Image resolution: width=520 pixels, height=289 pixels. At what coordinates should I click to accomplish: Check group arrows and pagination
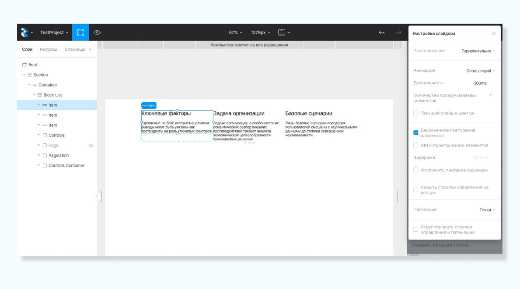(415, 230)
